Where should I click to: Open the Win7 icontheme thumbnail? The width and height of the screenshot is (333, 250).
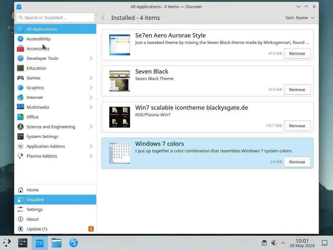pos(120,117)
